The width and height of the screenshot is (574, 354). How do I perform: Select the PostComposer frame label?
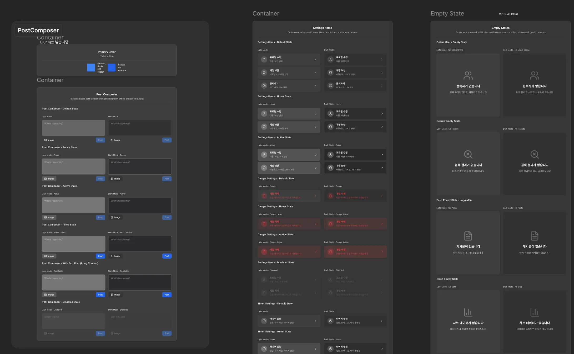pyautogui.click(x=38, y=30)
